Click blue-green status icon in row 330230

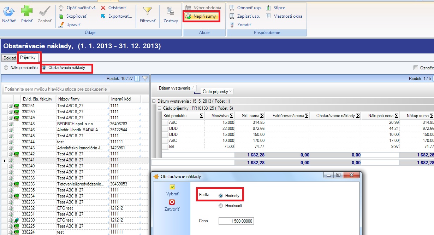tap(17, 220)
